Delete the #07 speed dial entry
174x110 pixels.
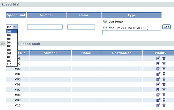point(164,89)
